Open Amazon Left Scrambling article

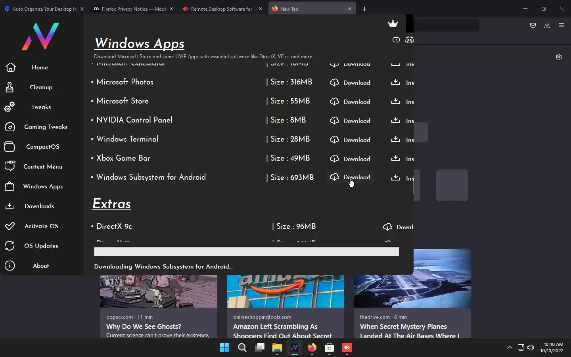point(282,331)
